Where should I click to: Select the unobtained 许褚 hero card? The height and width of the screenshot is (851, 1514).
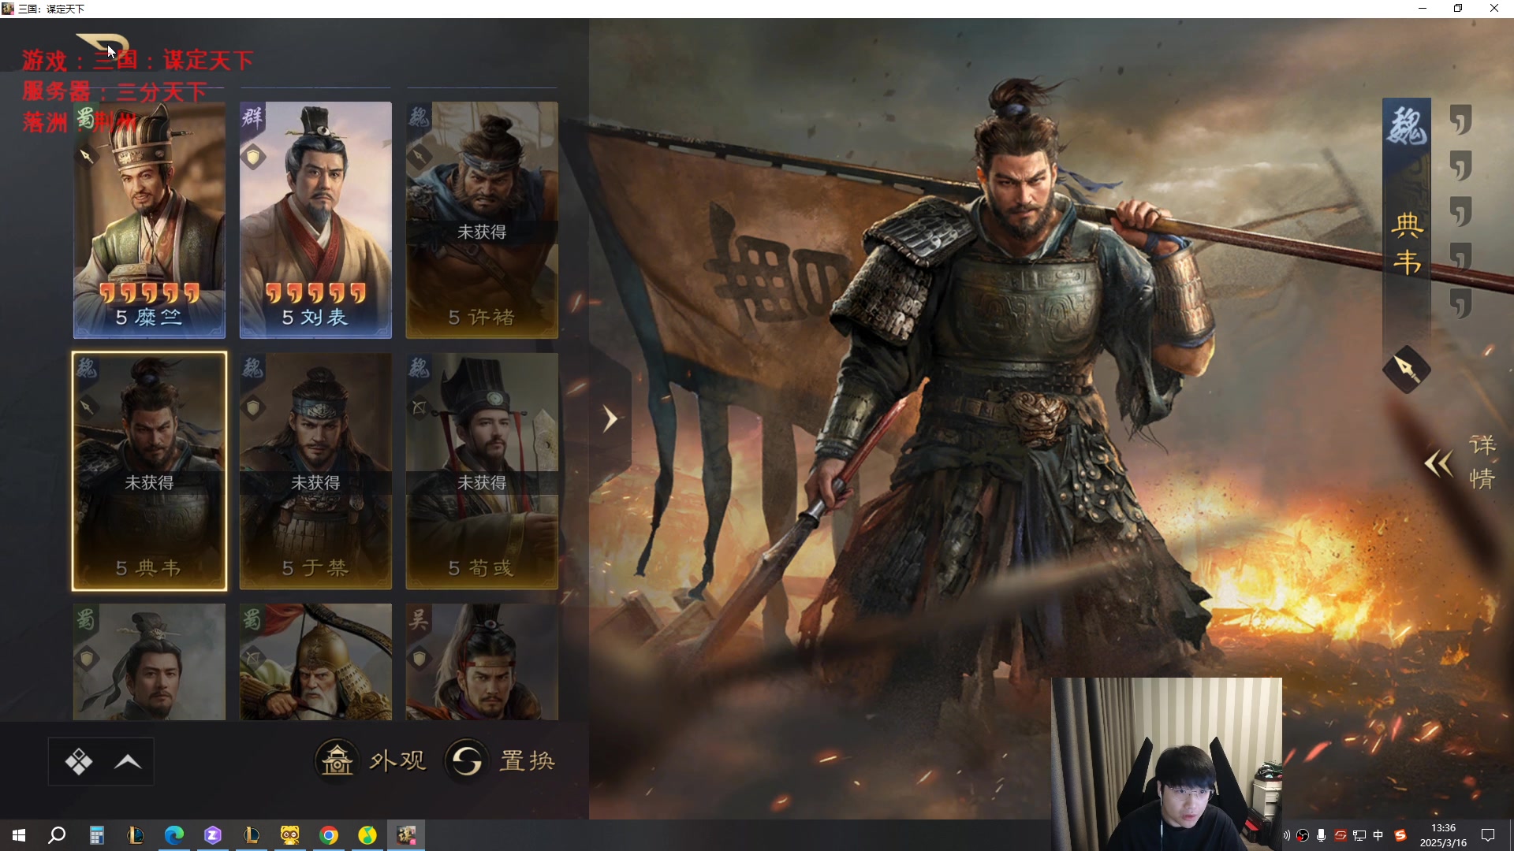pos(482,220)
